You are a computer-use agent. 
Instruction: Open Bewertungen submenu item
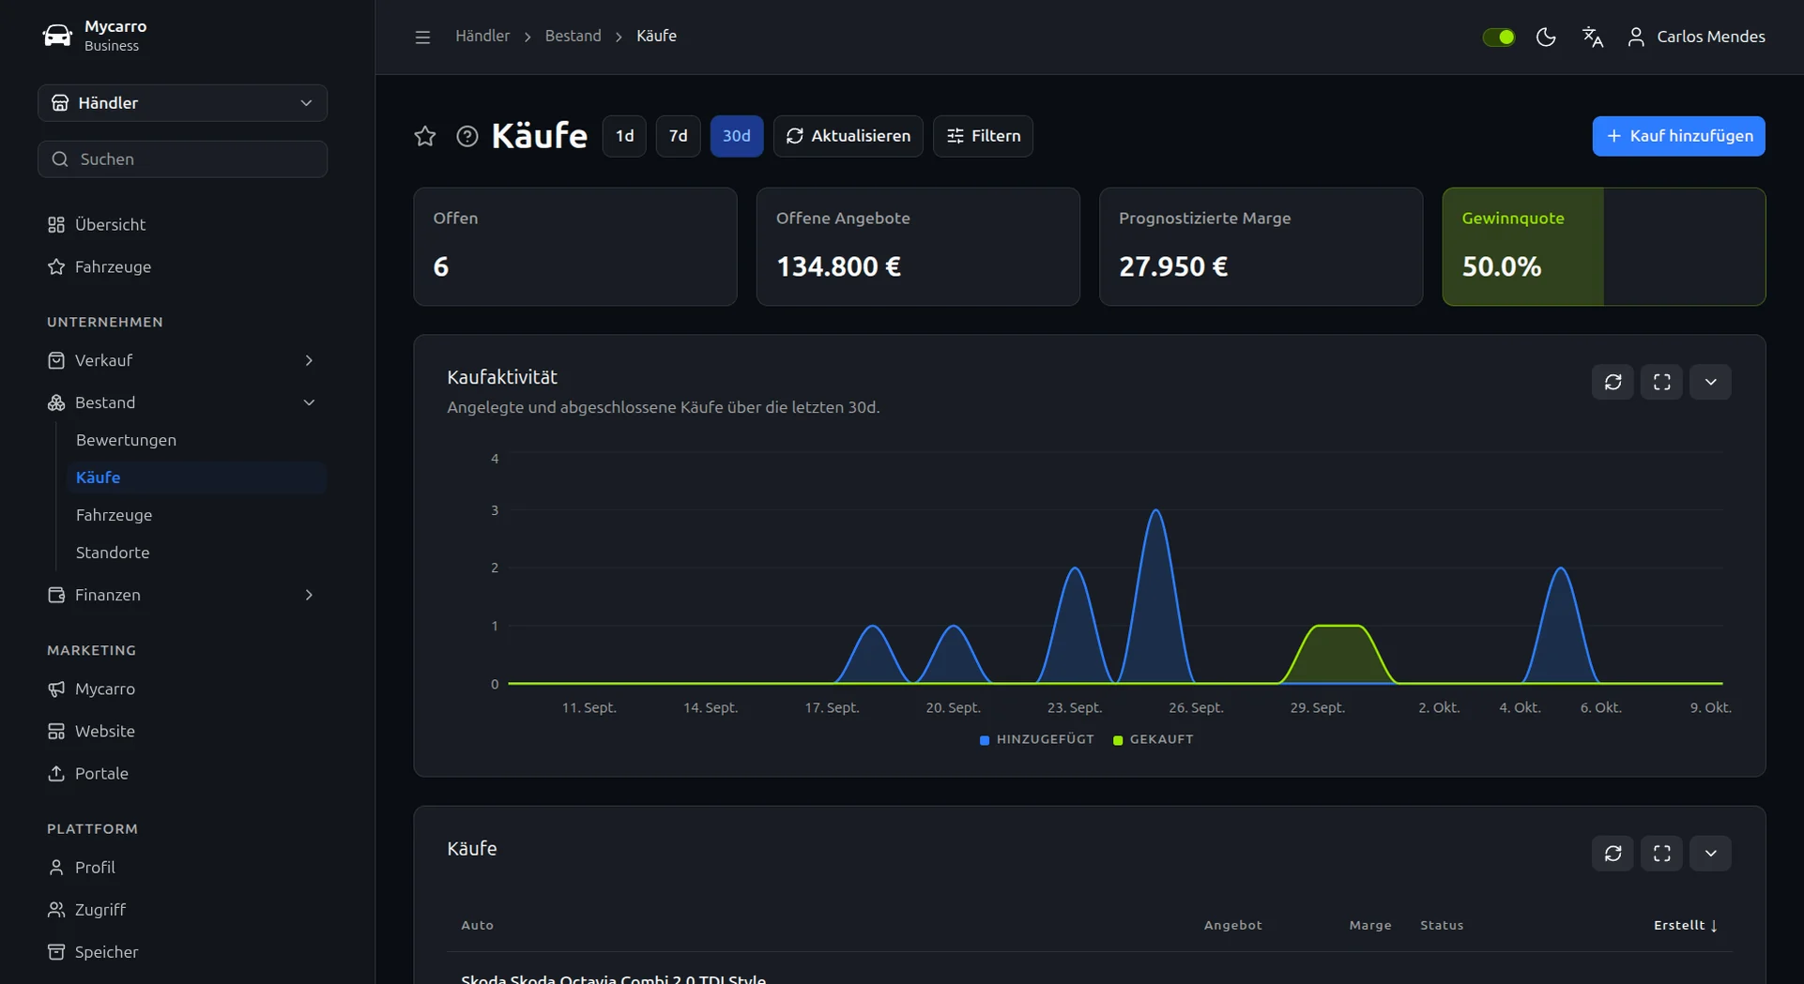tap(196, 440)
